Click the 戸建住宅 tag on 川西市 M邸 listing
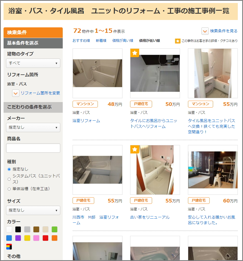This screenshot has height=261, width=243. tap(83, 201)
